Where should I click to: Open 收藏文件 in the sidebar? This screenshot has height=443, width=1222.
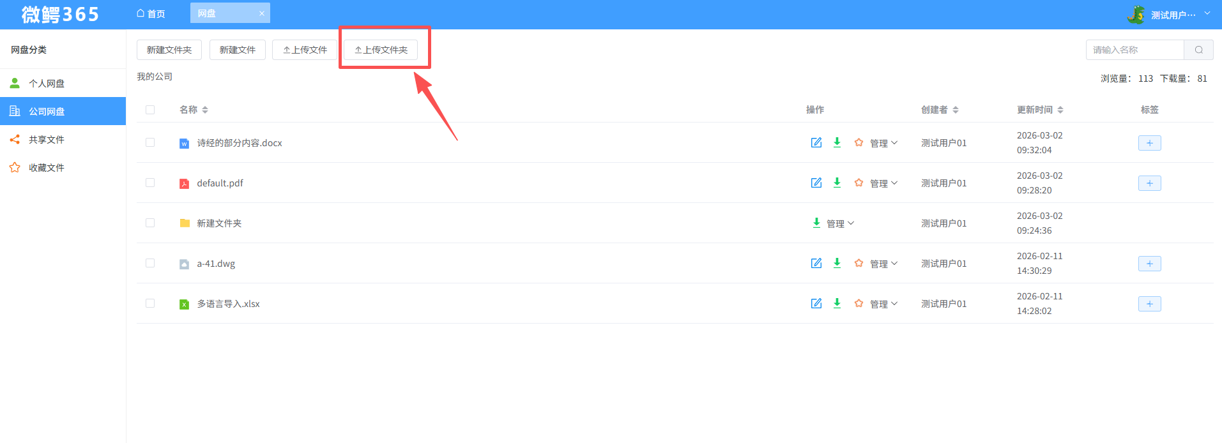click(x=63, y=167)
